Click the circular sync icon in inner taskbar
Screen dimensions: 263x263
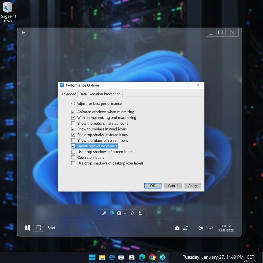(x=201, y=228)
